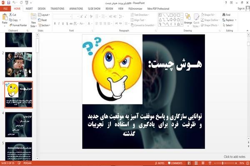Viewport: 250px width, 166px height.
Task: Start presentation from beginning icon in title bar
Action: point(27,2)
